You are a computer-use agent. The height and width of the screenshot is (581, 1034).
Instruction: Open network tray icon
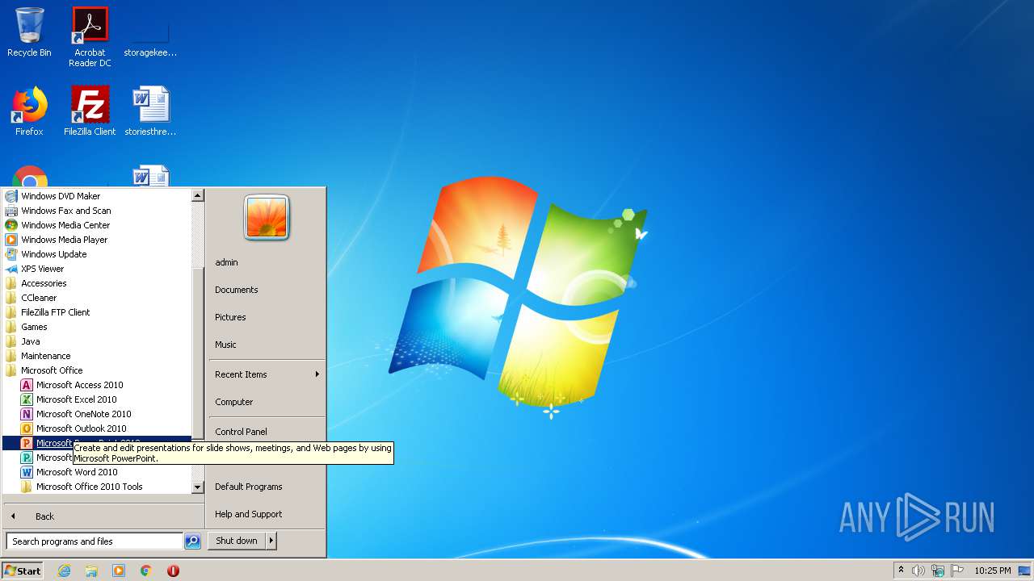tap(938, 571)
